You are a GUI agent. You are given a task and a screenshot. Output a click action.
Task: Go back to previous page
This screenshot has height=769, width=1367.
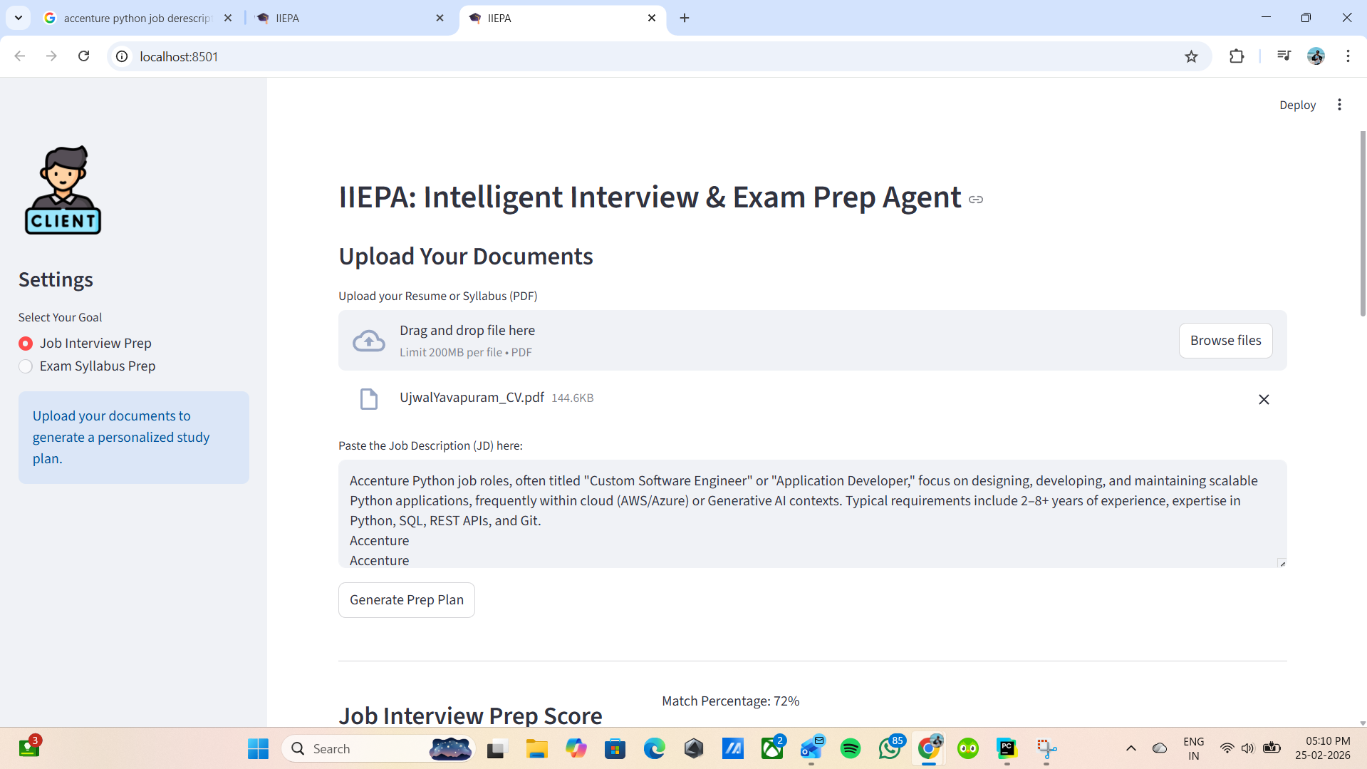click(20, 56)
